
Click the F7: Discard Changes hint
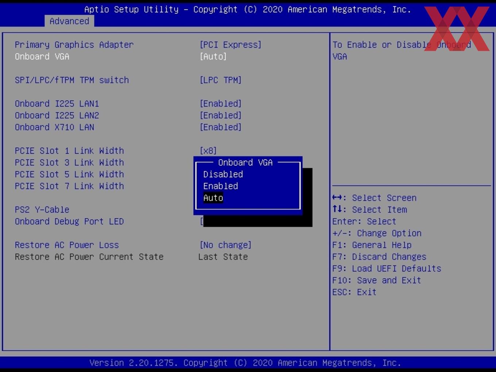(x=379, y=257)
